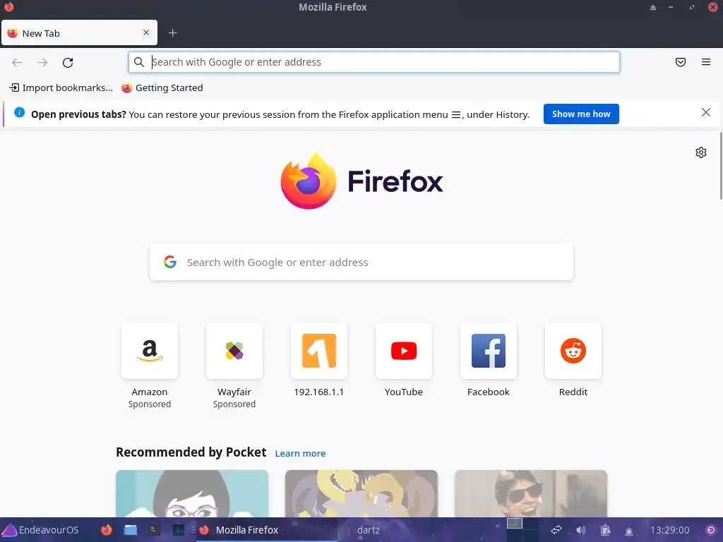The image size is (723, 542).
Task: Dismiss the Open previous tabs notification
Action: 705,112
